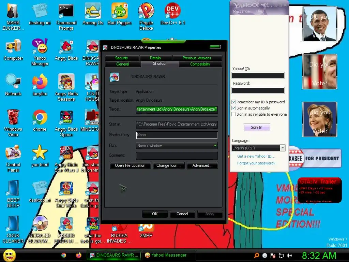Viewport: 349px width, 262px height.
Task: Switch to the Compatibility tab
Action: pos(200,64)
